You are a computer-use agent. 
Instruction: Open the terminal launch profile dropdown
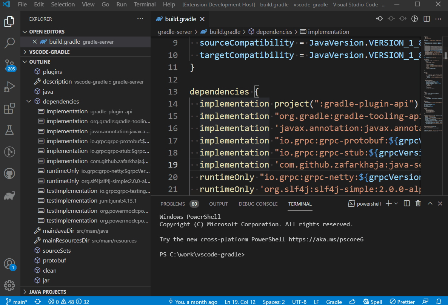[x=396, y=204]
